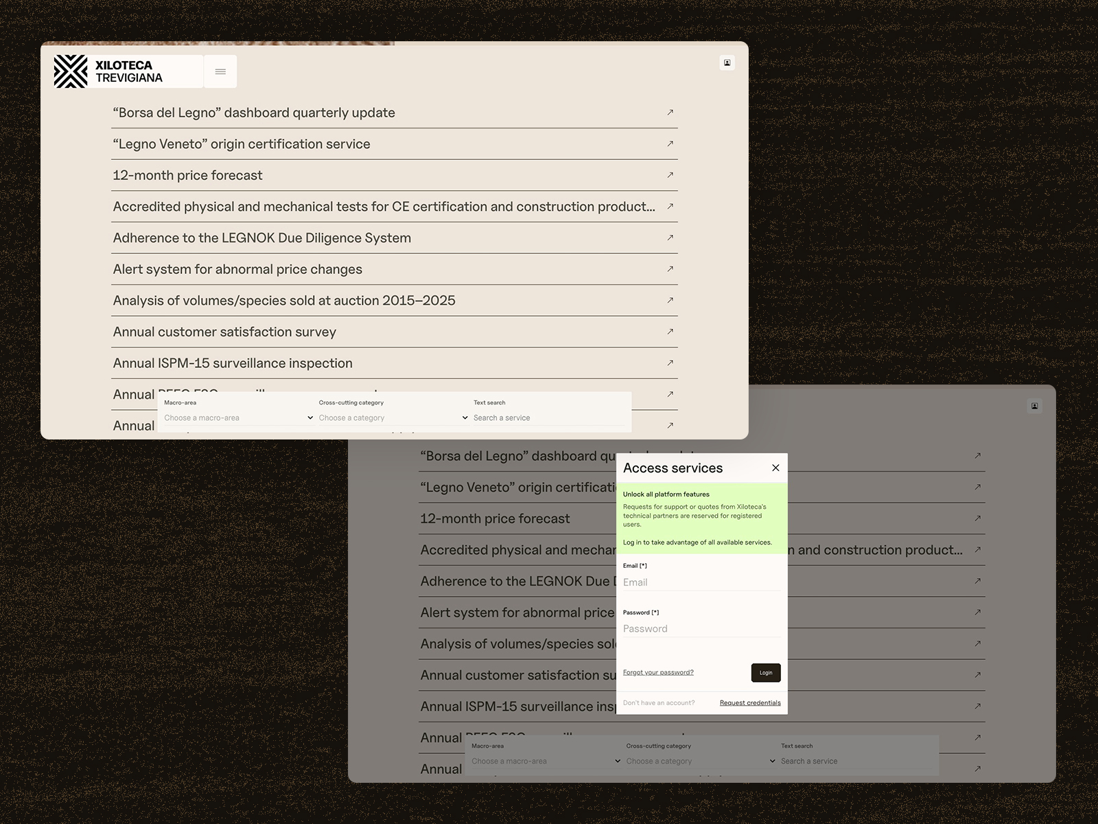Open arrow for ISPM-15 inspection, top window
The height and width of the screenshot is (824, 1098).
(670, 363)
